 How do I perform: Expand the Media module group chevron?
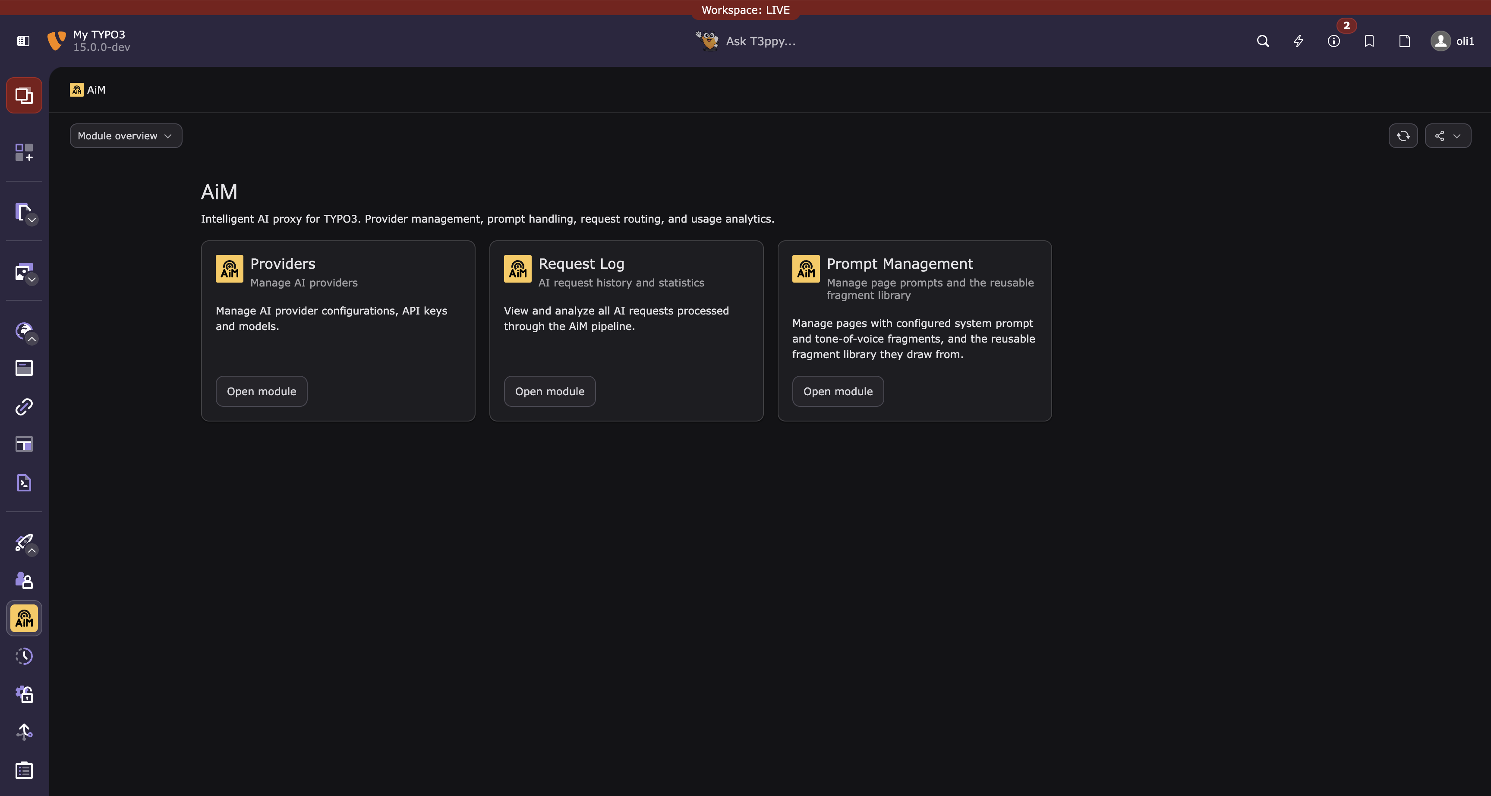[32, 280]
